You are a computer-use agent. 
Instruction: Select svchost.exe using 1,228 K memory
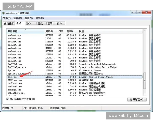[74, 45]
